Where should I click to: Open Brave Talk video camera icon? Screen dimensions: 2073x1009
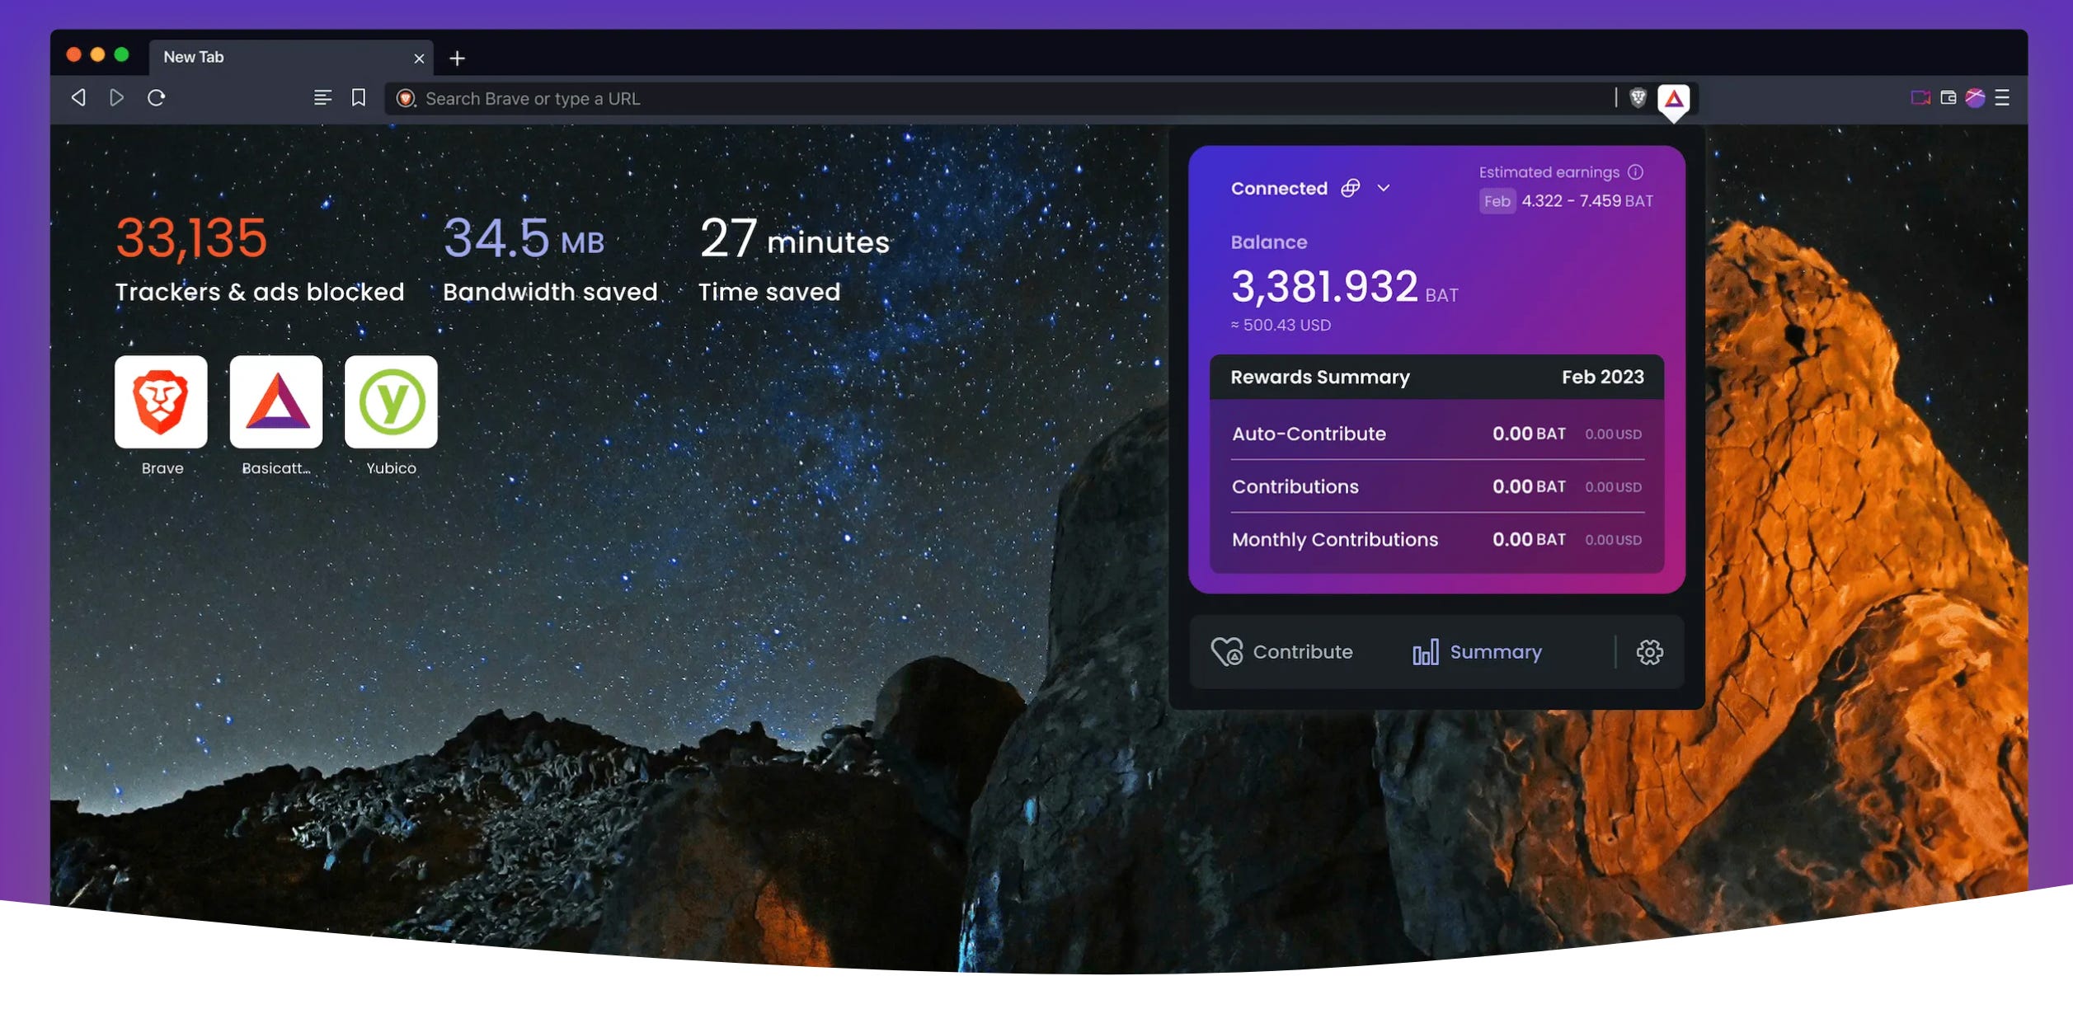(x=1920, y=98)
